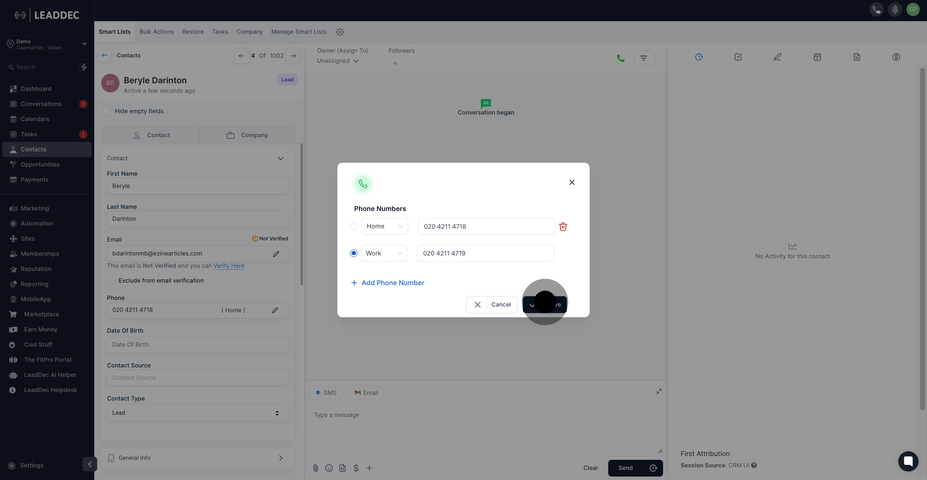Image resolution: width=927 pixels, height=480 pixels.
Task: Open Conversations in sidebar
Action: coord(47,104)
